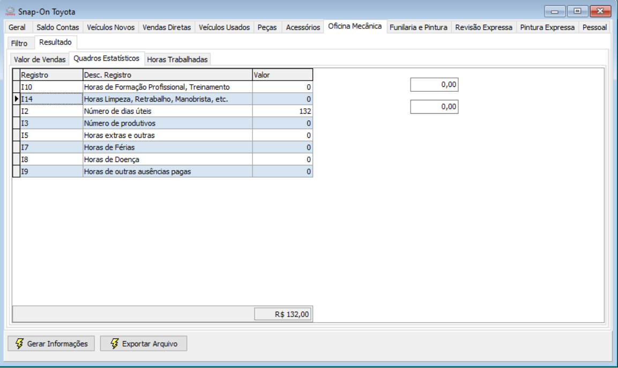The image size is (618, 368).
Task: Close the Snap-On Toyota window
Action: pos(600,11)
